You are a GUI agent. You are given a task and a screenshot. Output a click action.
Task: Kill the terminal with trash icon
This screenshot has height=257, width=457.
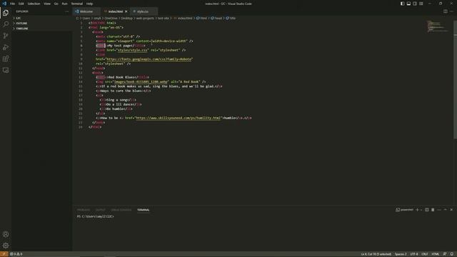click(x=433, y=210)
